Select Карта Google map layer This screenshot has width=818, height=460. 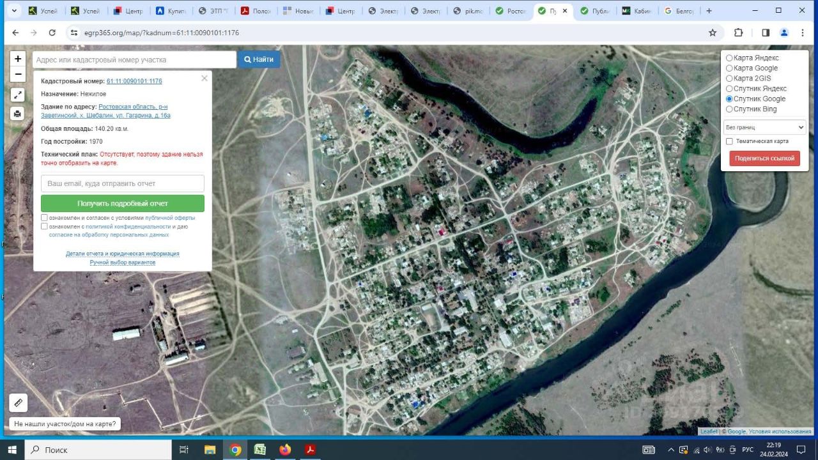coord(729,68)
